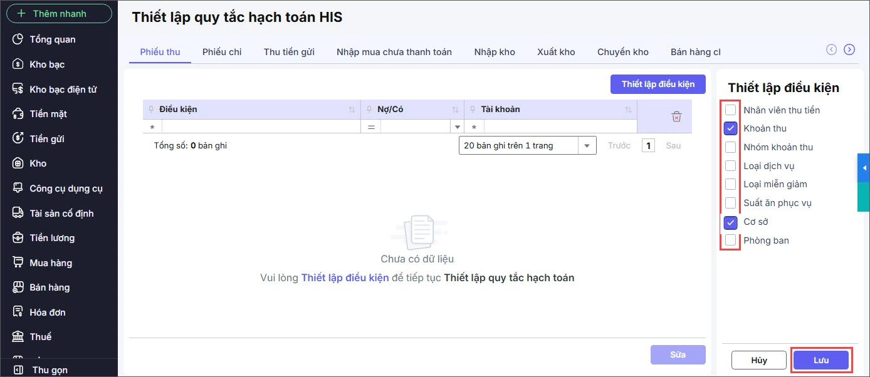This screenshot has width=870, height=377.
Task: Click the pin icon beside Điều kiện column
Action: click(x=150, y=110)
